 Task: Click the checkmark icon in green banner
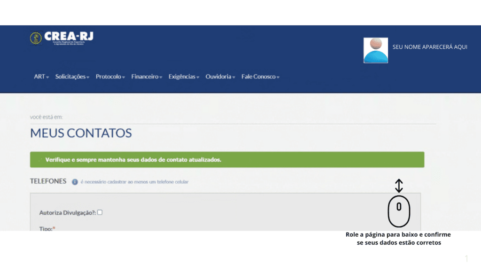pos(39,160)
